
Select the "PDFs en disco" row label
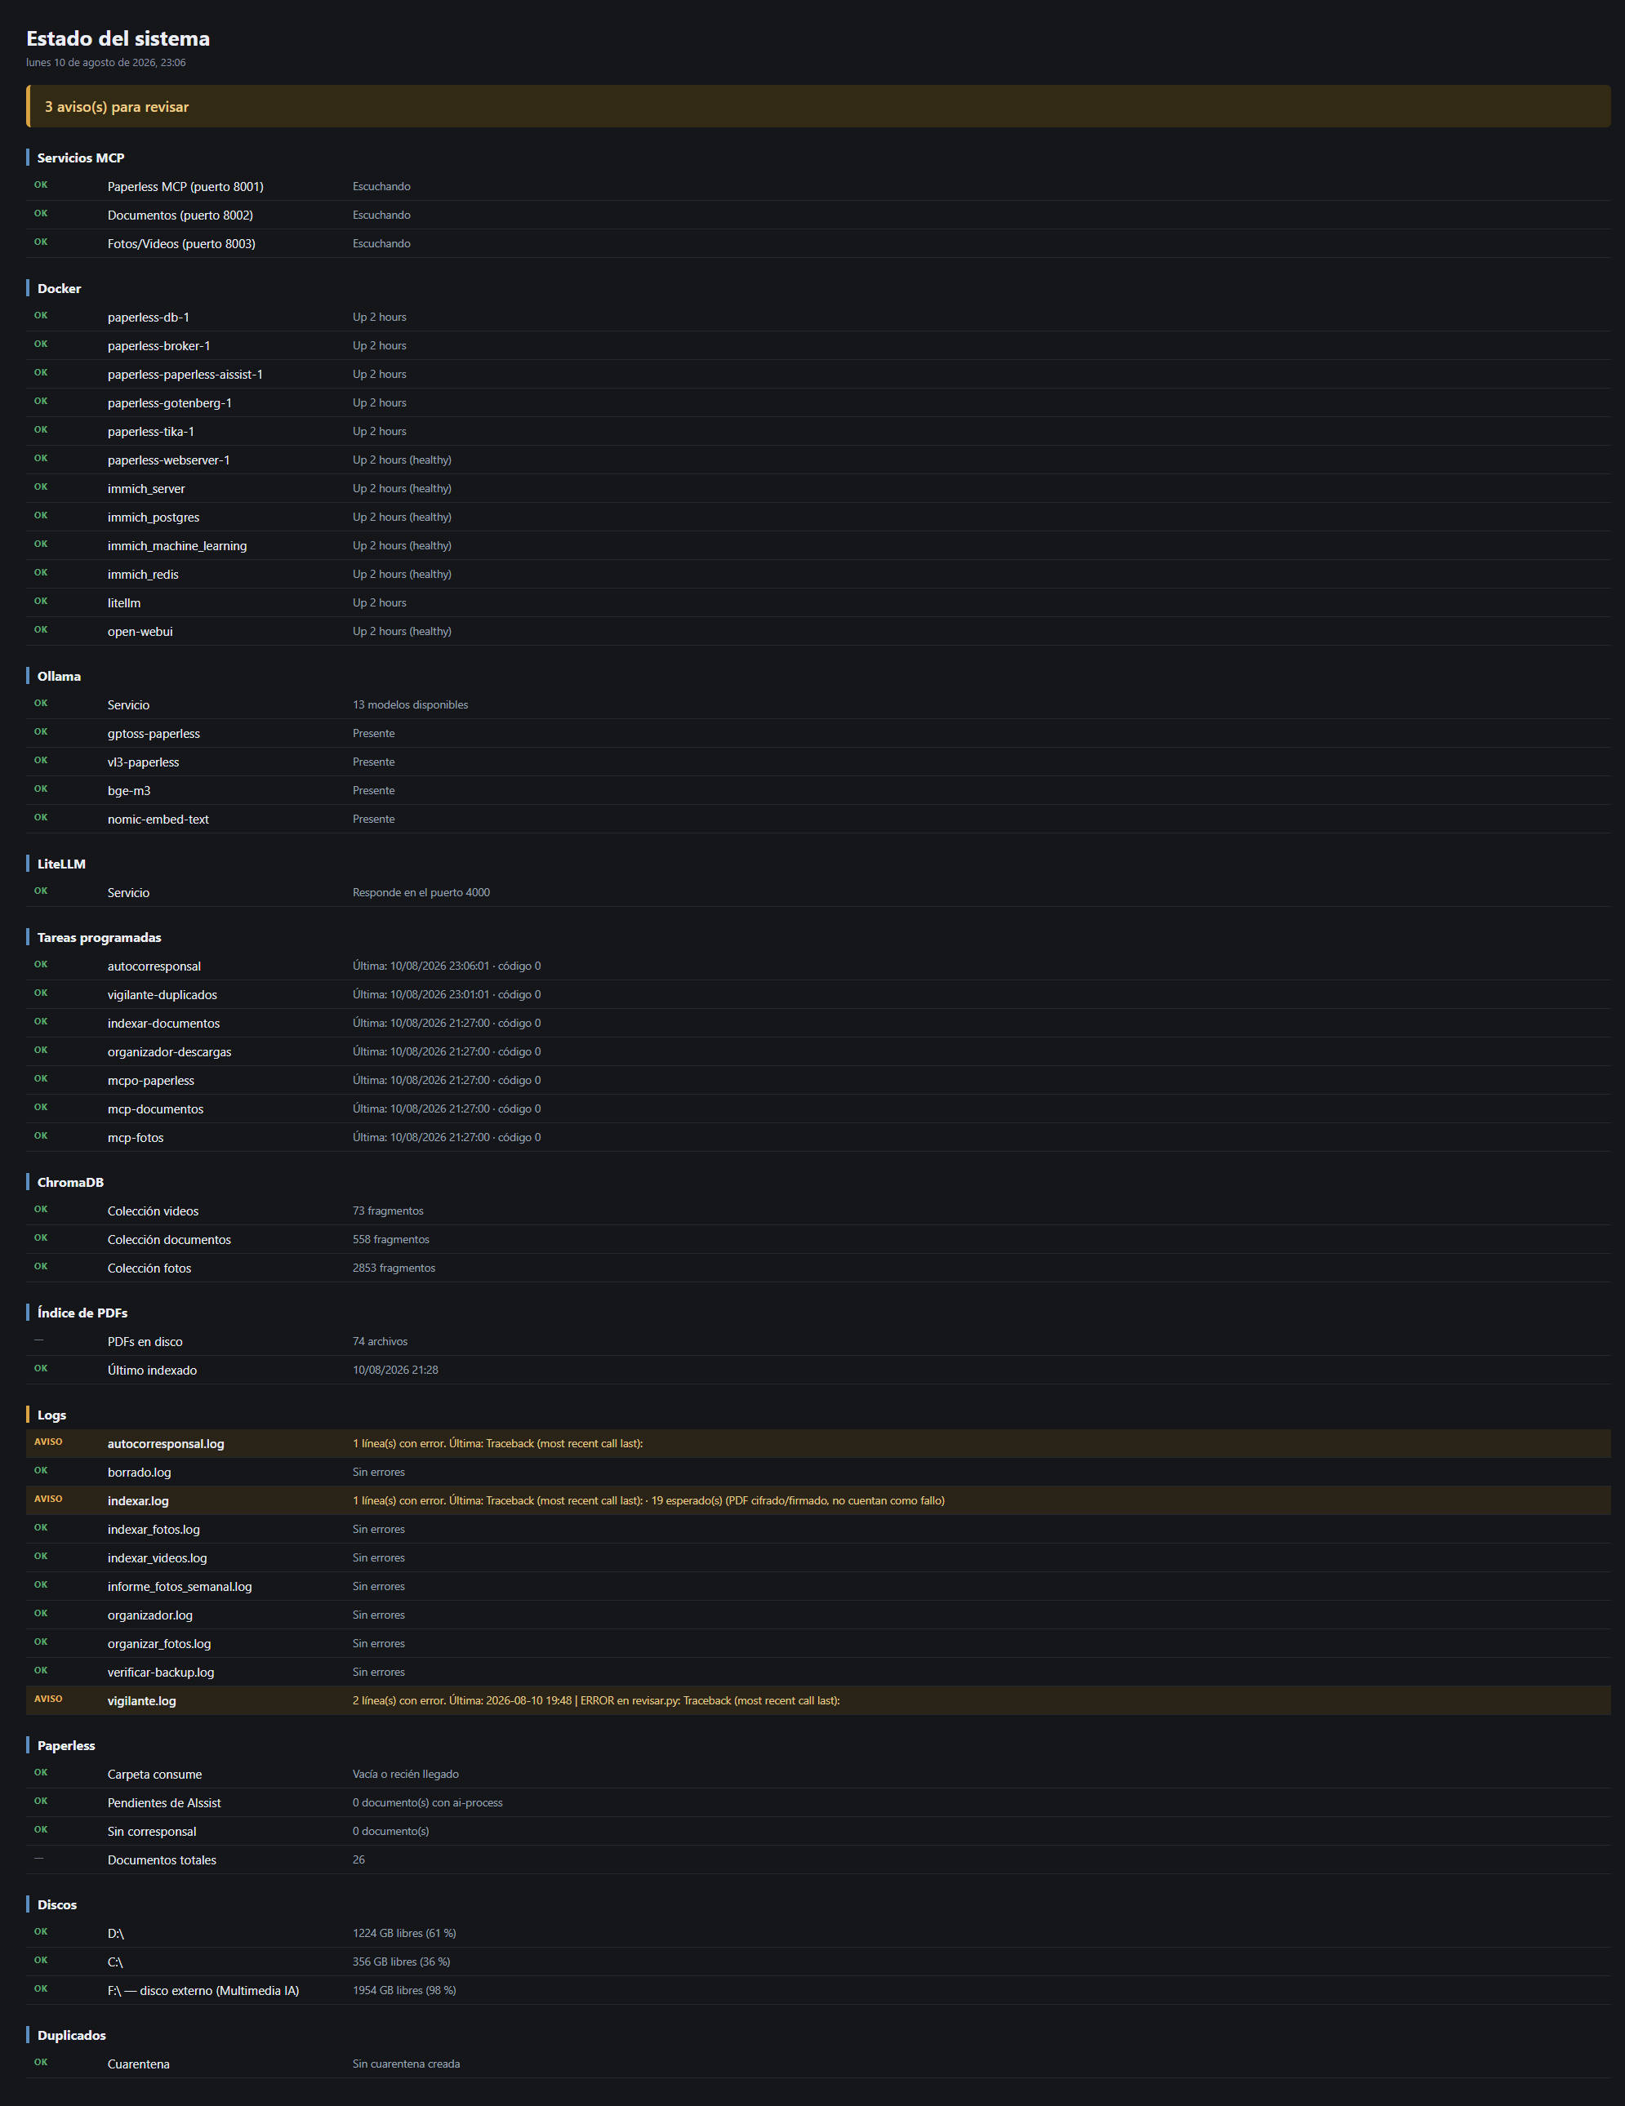coord(145,1341)
